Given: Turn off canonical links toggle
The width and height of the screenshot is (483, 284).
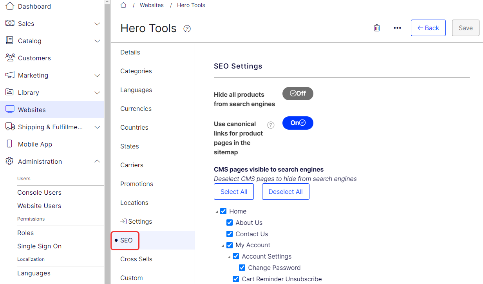Looking at the screenshot, I should click(298, 123).
